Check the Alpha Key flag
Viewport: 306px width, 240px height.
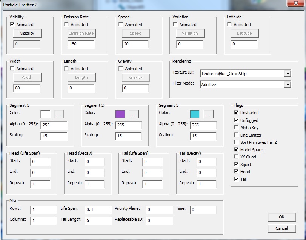click(236, 128)
